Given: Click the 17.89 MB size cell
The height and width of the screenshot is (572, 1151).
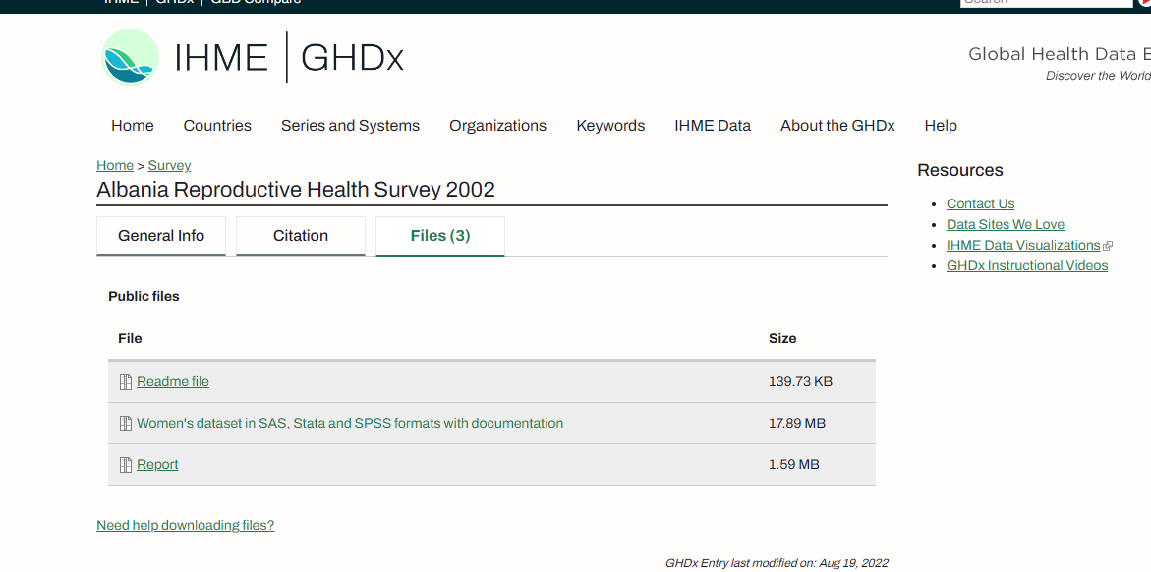Looking at the screenshot, I should click(x=797, y=423).
